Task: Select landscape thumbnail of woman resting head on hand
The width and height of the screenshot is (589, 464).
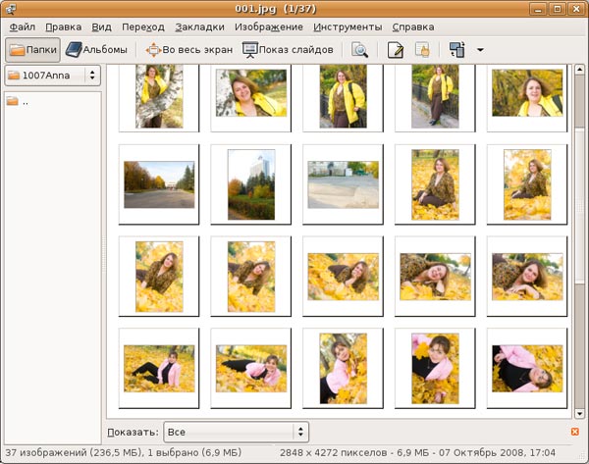Action: pos(343,277)
